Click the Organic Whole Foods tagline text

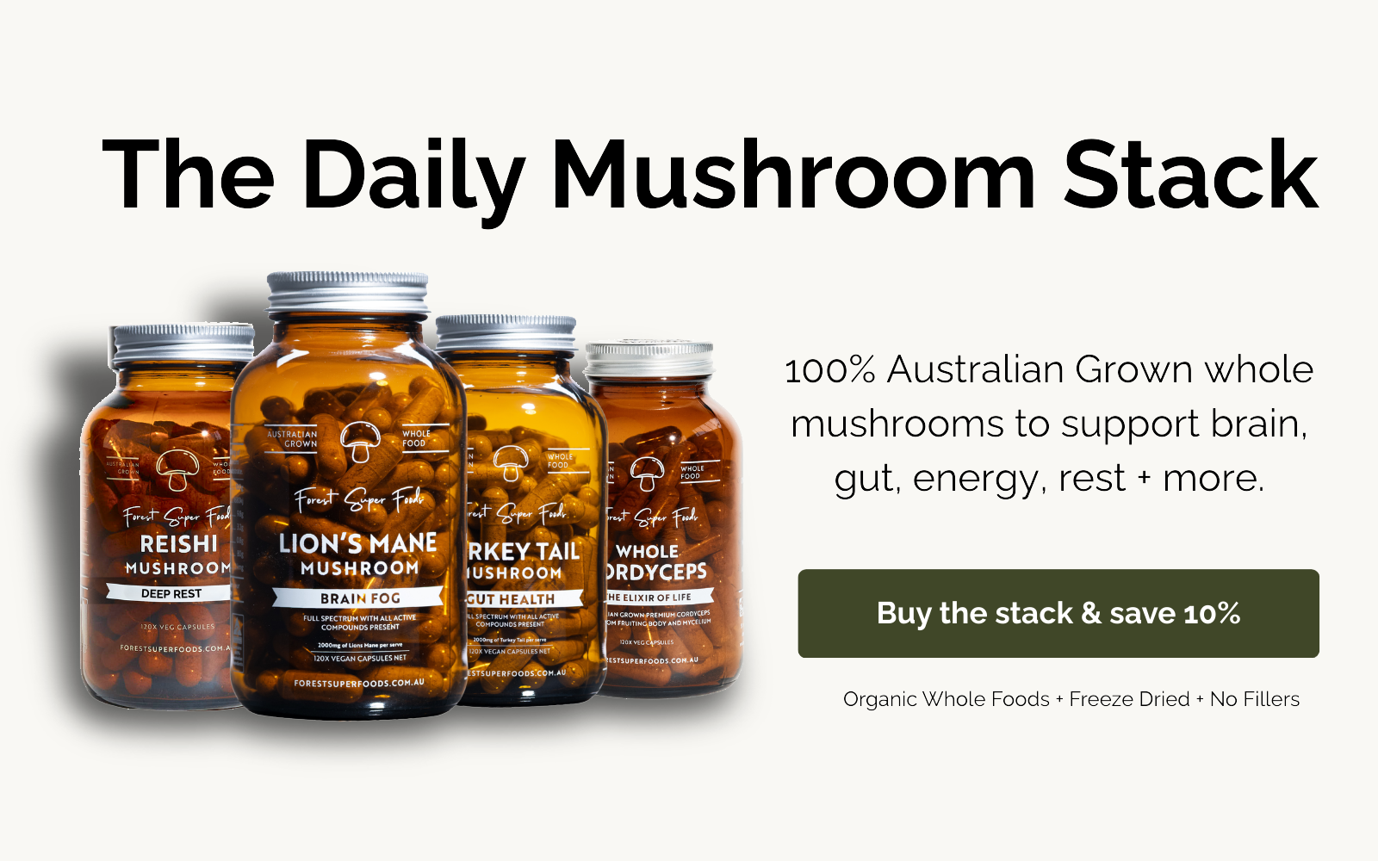[x=1071, y=699]
